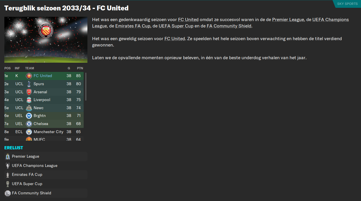Click the Premier League trophy icon in Erelijst
361x201 pixels.
8,157
